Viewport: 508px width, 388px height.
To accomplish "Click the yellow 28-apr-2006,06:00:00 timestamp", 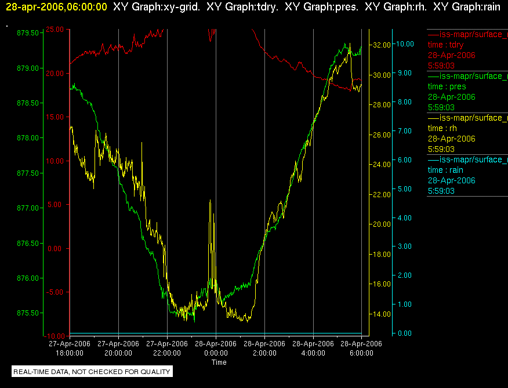I will (56, 7).
